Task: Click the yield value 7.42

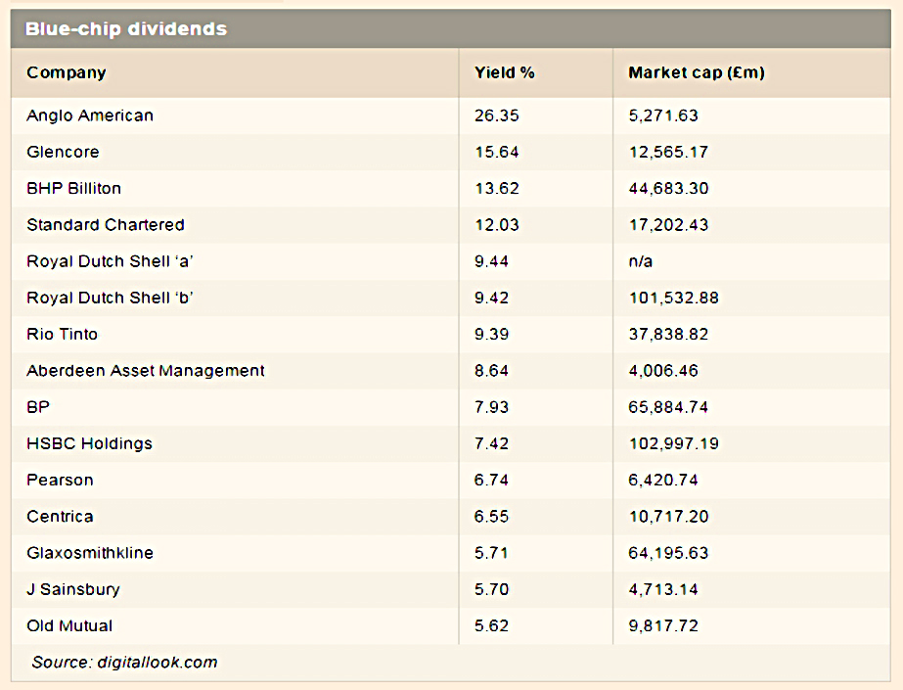Action: (491, 443)
